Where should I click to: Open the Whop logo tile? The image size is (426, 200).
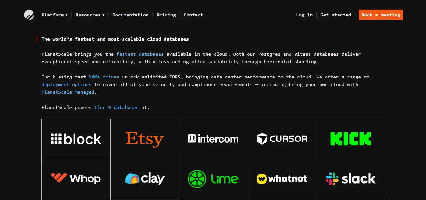[x=76, y=179]
